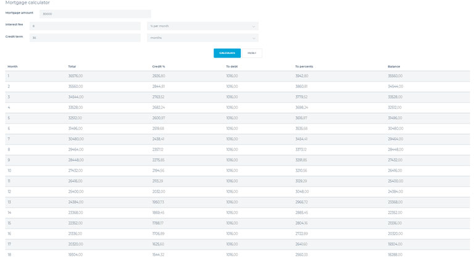Click Balance value in month 1 row

click(395, 76)
